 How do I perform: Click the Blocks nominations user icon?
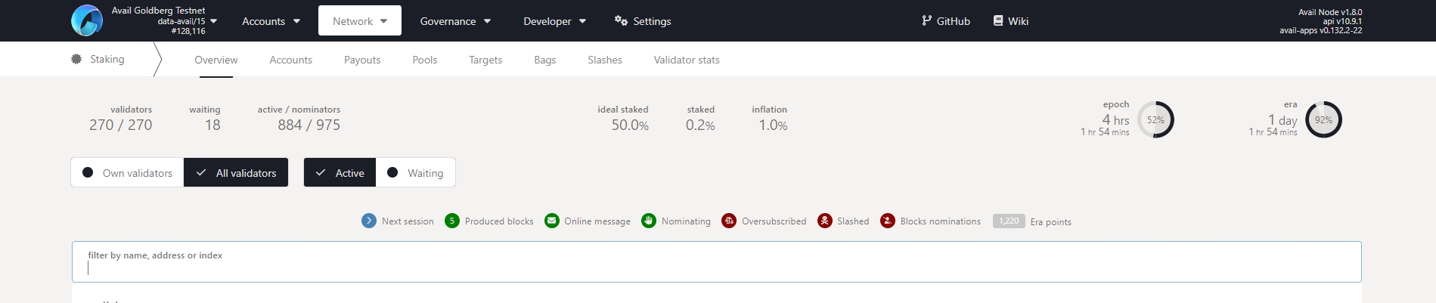pos(888,221)
